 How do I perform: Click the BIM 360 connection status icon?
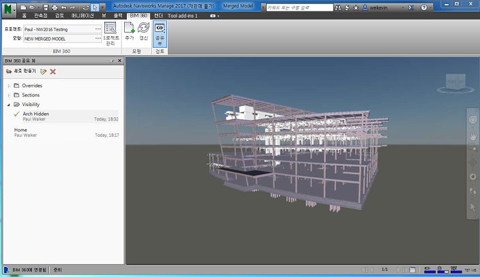click(7, 270)
